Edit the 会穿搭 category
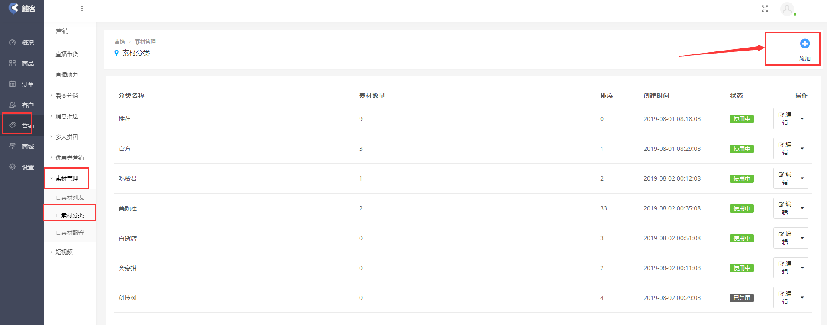The width and height of the screenshot is (827, 325). (785, 268)
